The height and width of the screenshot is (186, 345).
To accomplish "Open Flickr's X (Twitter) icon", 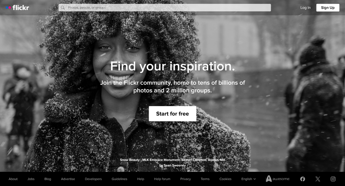I will (x=318, y=179).
